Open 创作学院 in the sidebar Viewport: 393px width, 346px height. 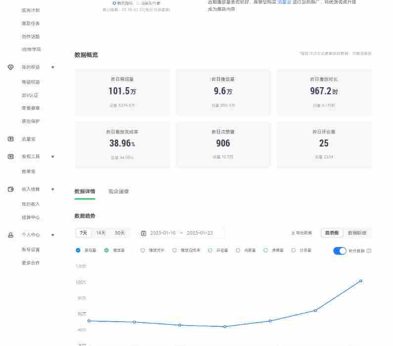tap(31, 49)
